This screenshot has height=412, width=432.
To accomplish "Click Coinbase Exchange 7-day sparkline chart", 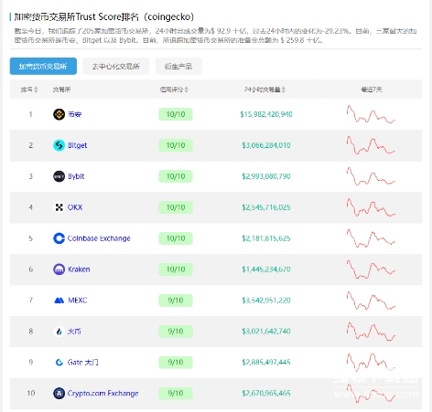I will point(371,238).
